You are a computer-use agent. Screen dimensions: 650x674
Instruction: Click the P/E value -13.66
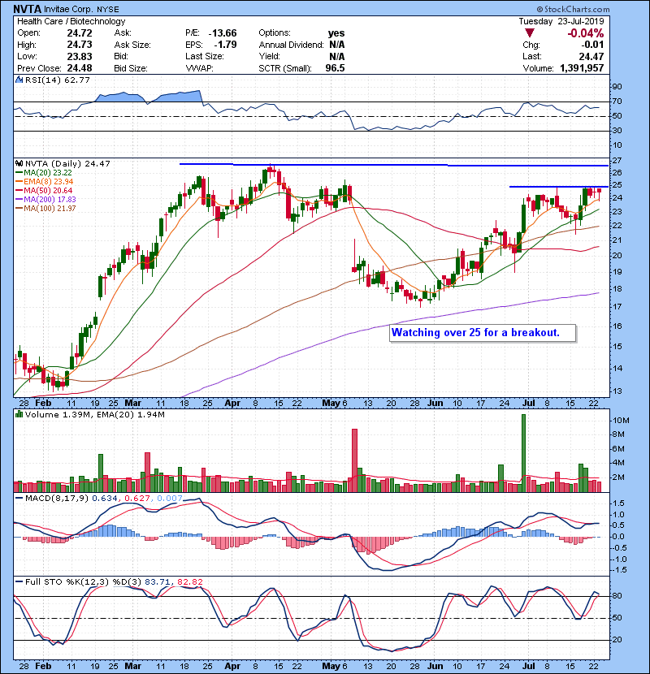pos(223,33)
